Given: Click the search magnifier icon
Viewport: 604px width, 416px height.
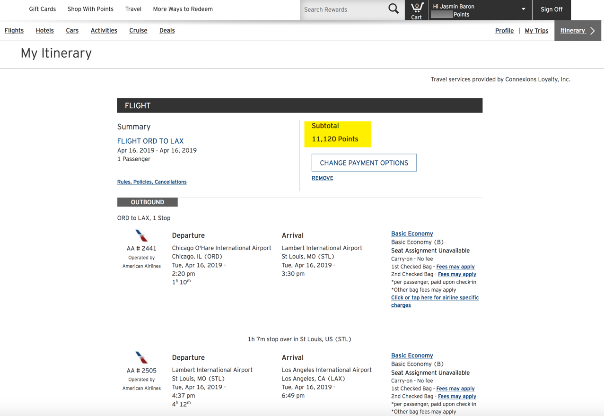Looking at the screenshot, I should [394, 9].
